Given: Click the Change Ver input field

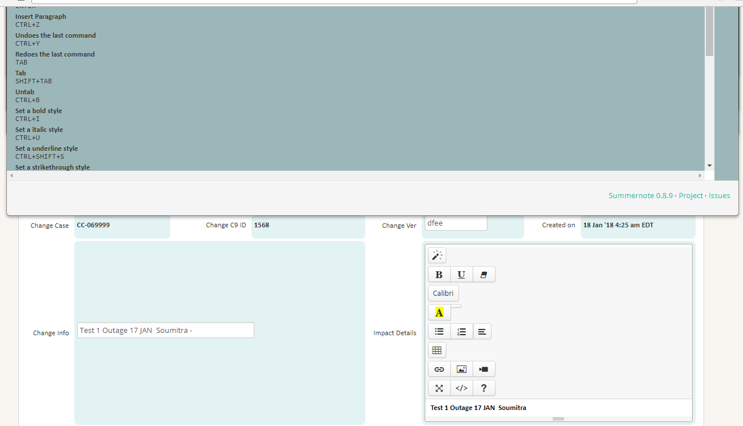Looking at the screenshot, I should coord(456,223).
